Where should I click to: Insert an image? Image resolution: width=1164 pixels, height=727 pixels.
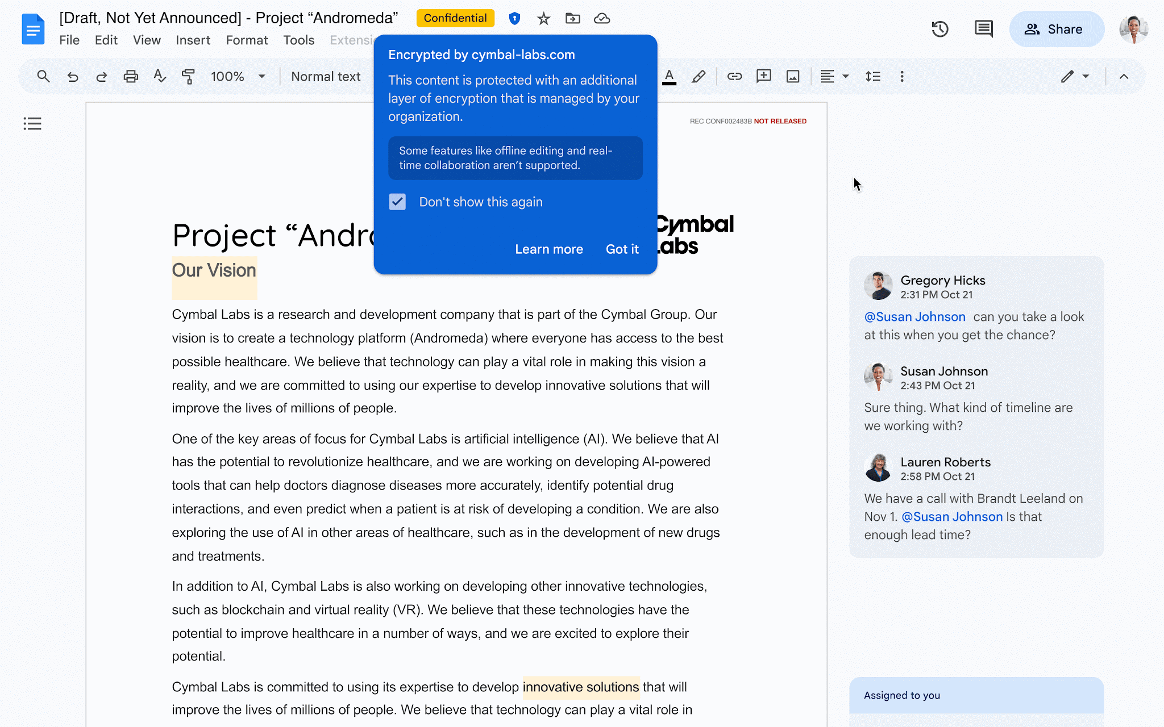pyautogui.click(x=792, y=76)
